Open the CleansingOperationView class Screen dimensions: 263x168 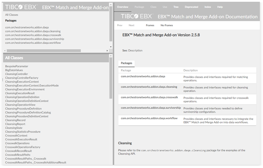[20, 105]
